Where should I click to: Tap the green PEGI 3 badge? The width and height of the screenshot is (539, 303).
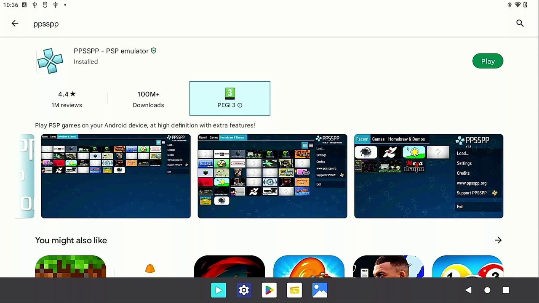click(229, 93)
